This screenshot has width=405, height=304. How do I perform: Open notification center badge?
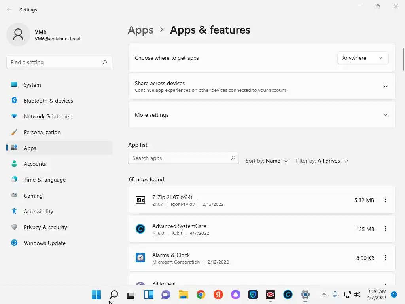pyautogui.click(x=394, y=294)
